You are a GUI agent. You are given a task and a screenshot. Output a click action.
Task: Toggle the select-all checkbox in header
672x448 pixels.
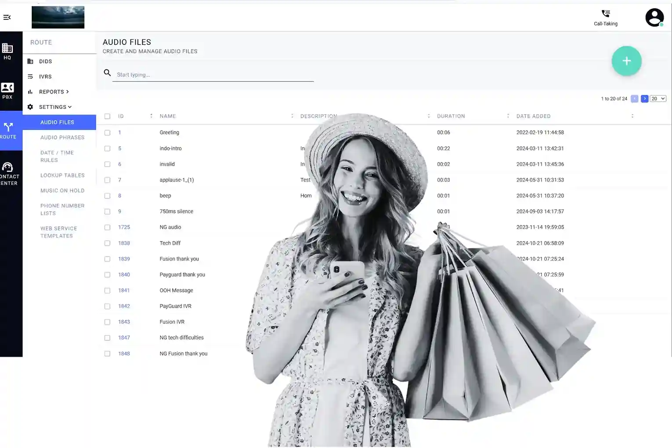[x=107, y=116]
